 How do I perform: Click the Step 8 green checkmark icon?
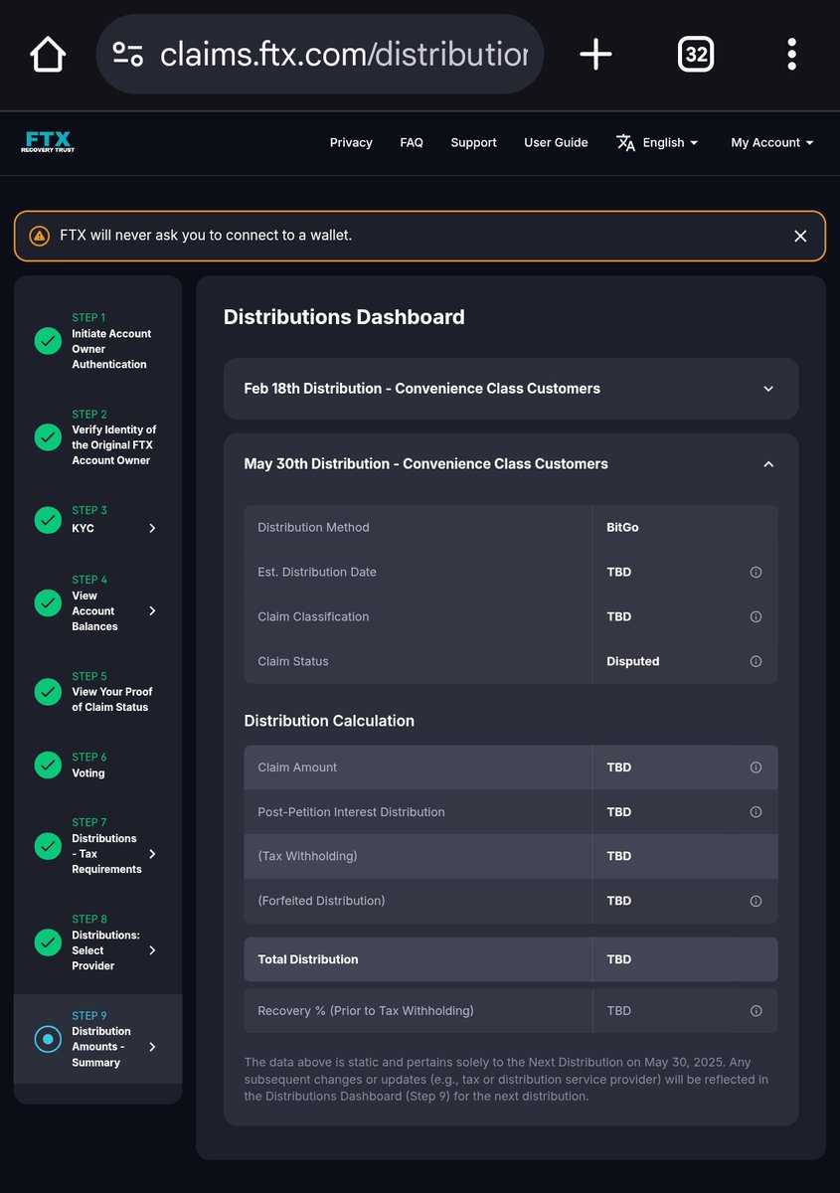pos(48,942)
